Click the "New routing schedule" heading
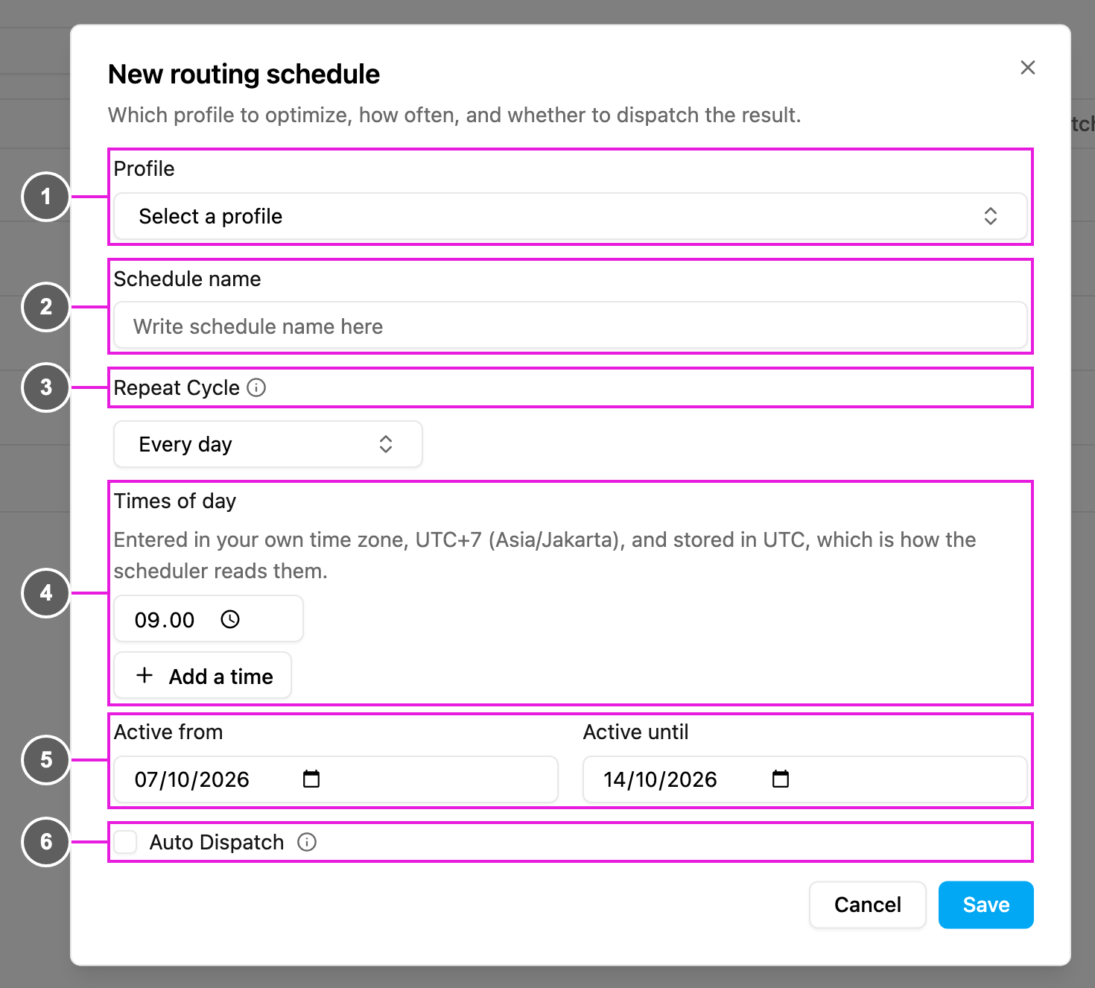The width and height of the screenshot is (1095, 988). 244,75
